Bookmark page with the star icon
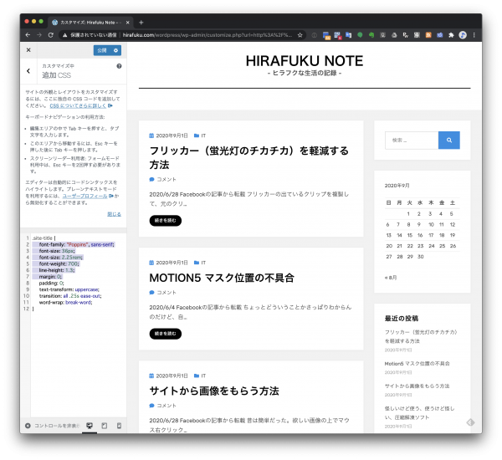The width and height of the screenshot is (502, 460). coord(300,35)
